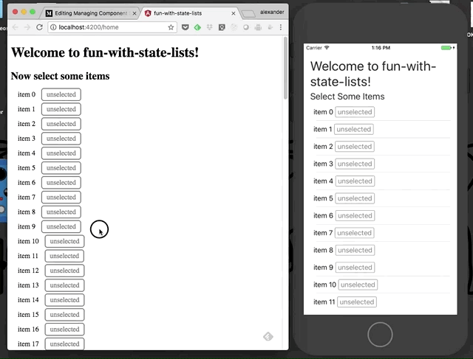Bookmark page with the star icon

click(x=171, y=27)
